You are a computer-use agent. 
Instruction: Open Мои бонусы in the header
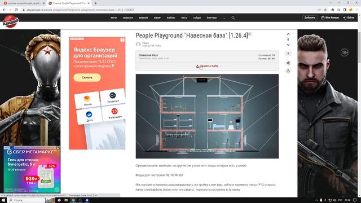pyautogui.click(x=330, y=17)
